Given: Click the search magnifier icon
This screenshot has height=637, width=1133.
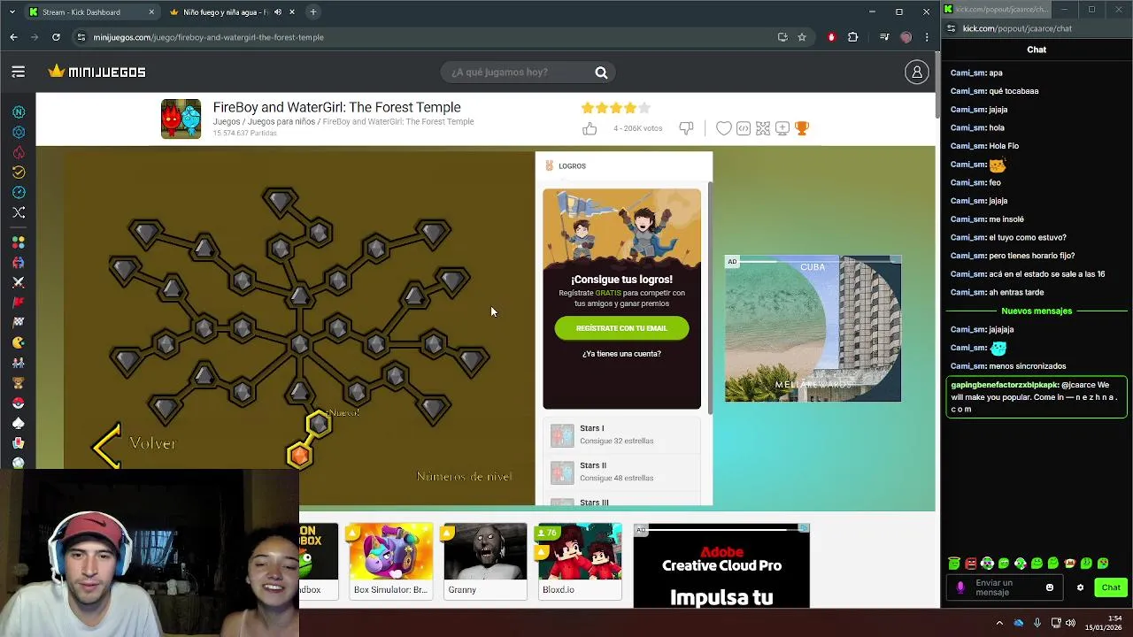Looking at the screenshot, I should click(601, 73).
